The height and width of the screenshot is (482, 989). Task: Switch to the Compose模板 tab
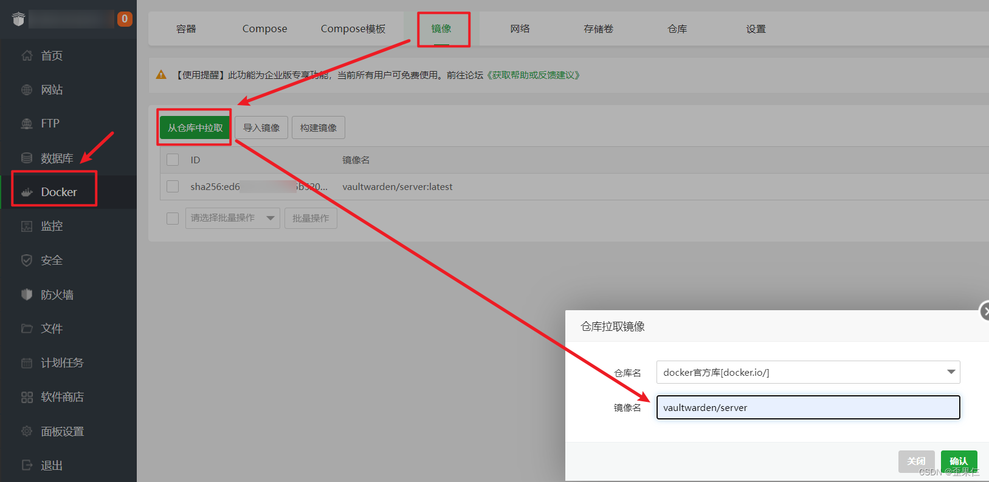[353, 29]
